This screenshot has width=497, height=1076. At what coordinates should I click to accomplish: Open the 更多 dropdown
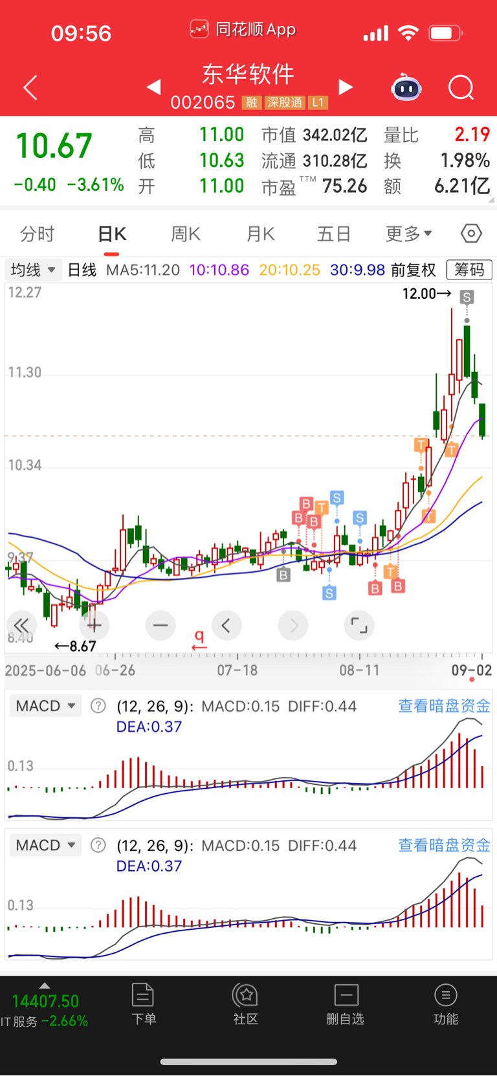(409, 234)
